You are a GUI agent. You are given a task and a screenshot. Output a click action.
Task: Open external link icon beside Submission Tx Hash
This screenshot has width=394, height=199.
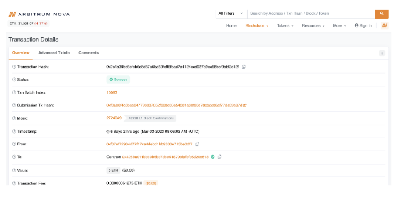[245, 105]
